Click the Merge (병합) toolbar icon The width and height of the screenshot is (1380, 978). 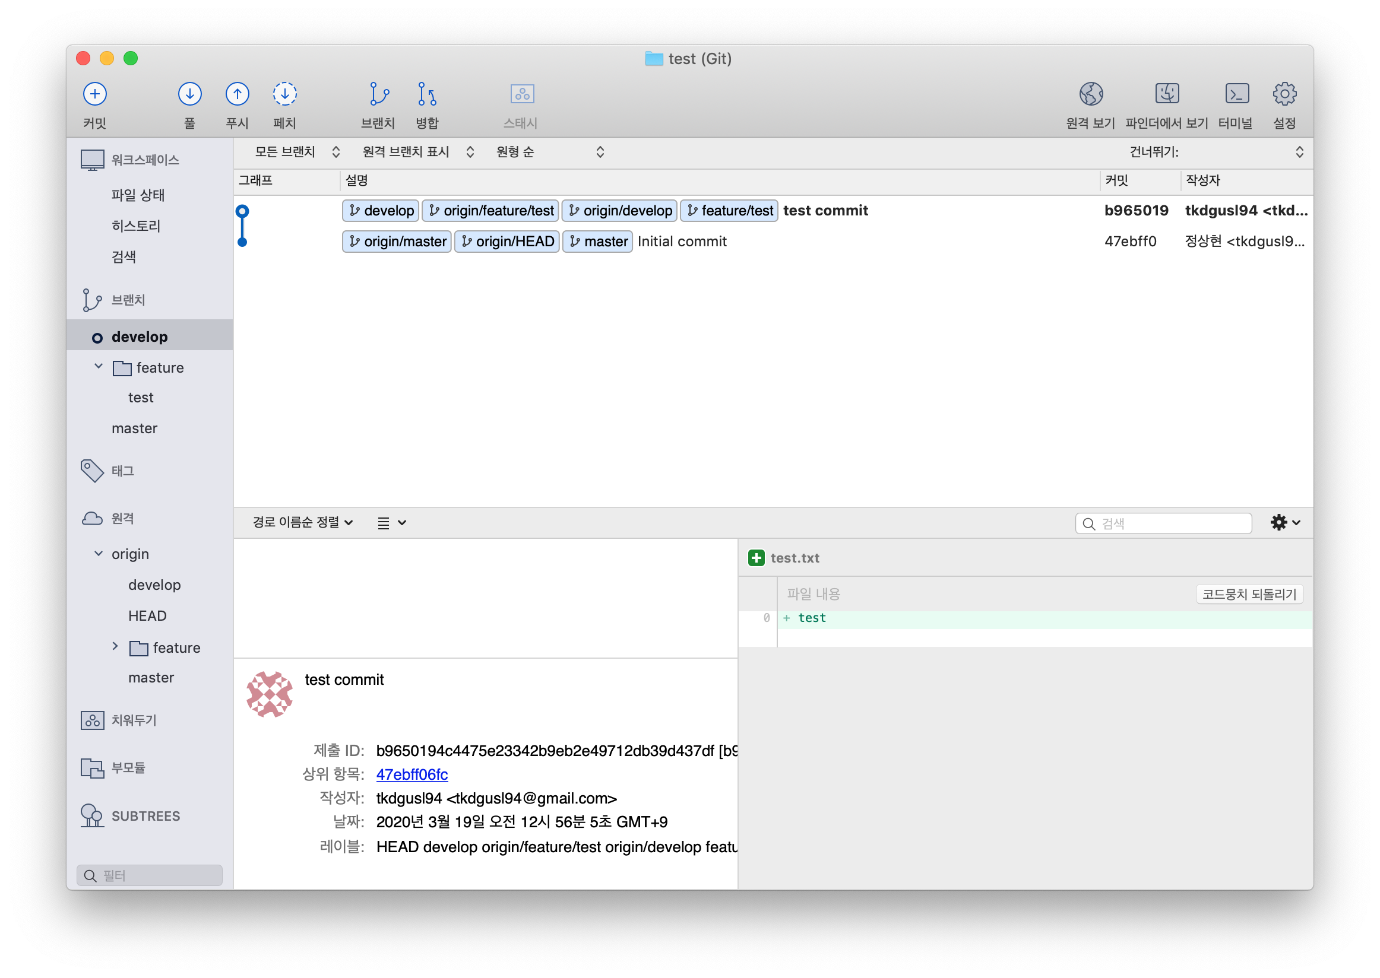[x=427, y=94]
